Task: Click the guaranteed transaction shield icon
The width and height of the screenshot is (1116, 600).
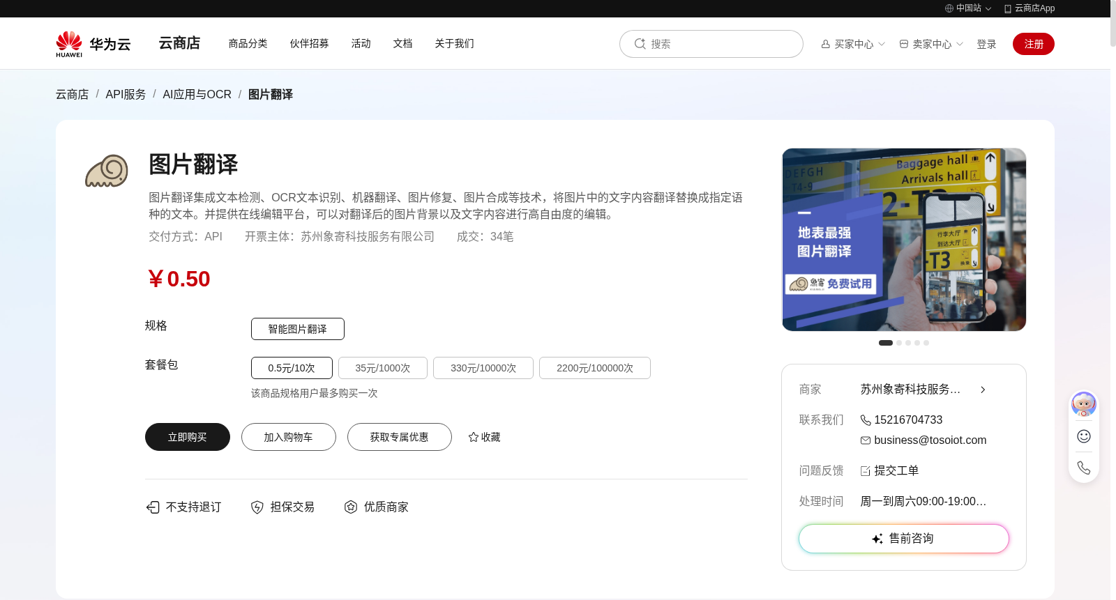Action: [257, 507]
